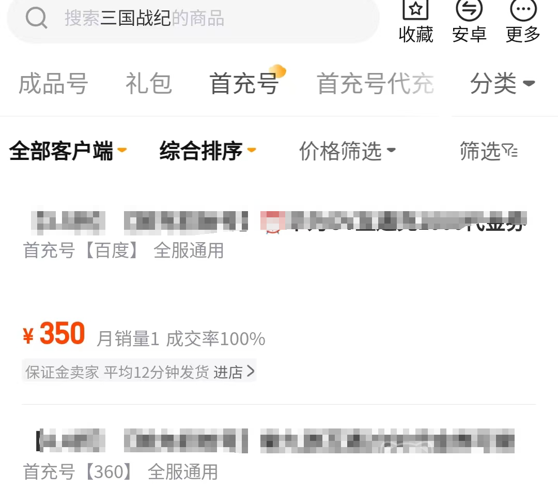The height and width of the screenshot is (503, 558).
Task: Open the 全部客户端 dropdown
Action: pyautogui.click(x=68, y=151)
